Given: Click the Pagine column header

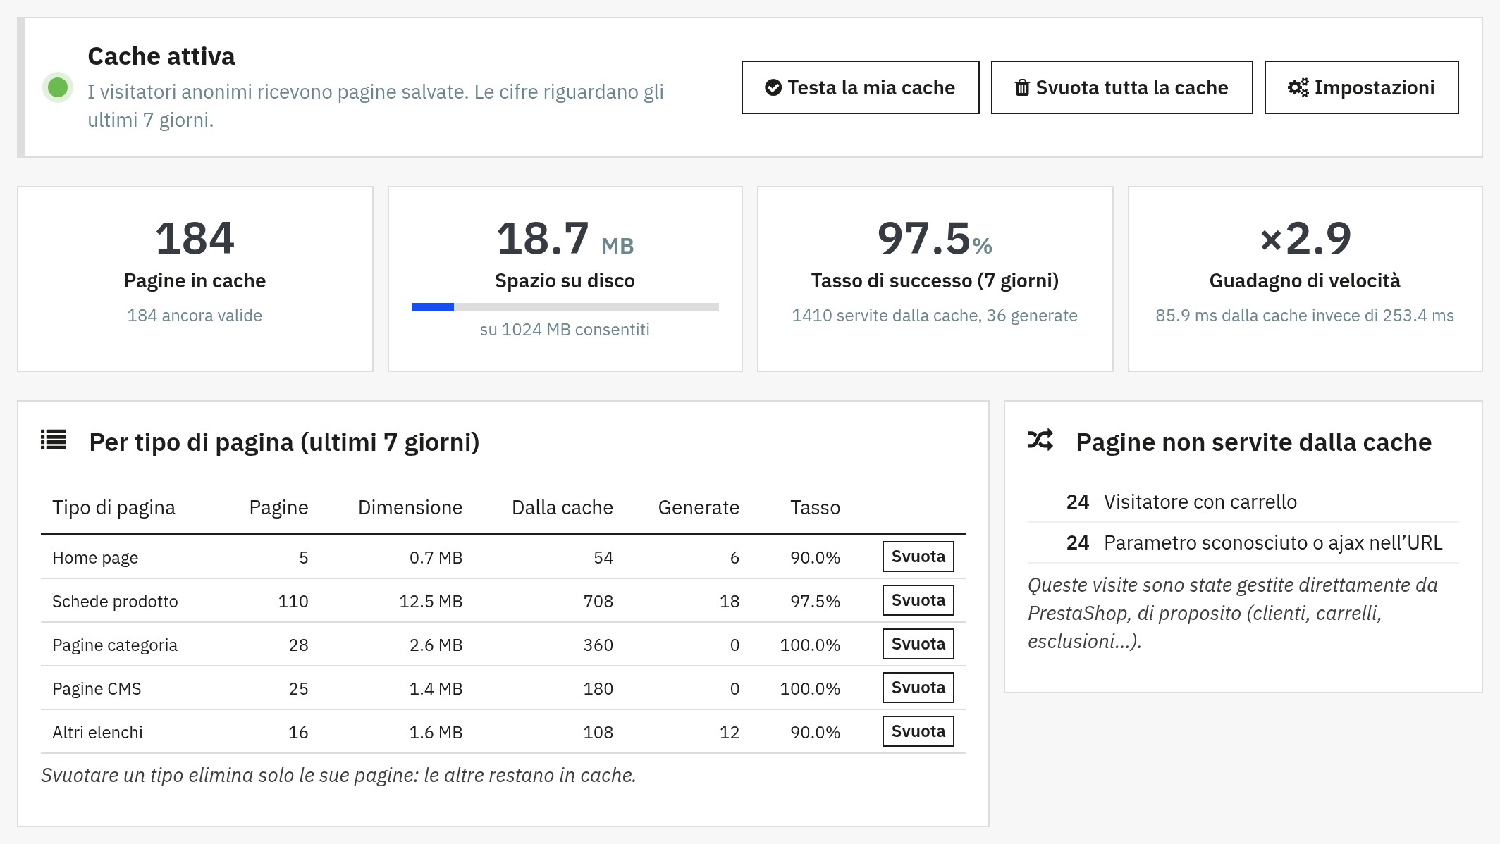Looking at the screenshot, I should click(x=278, y=507).
